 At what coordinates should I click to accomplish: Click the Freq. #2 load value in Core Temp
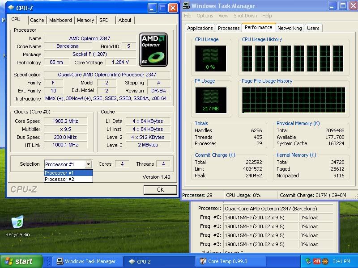[x=315, y=235]
